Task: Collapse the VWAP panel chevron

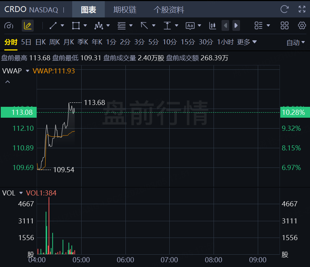Action: 8,82
